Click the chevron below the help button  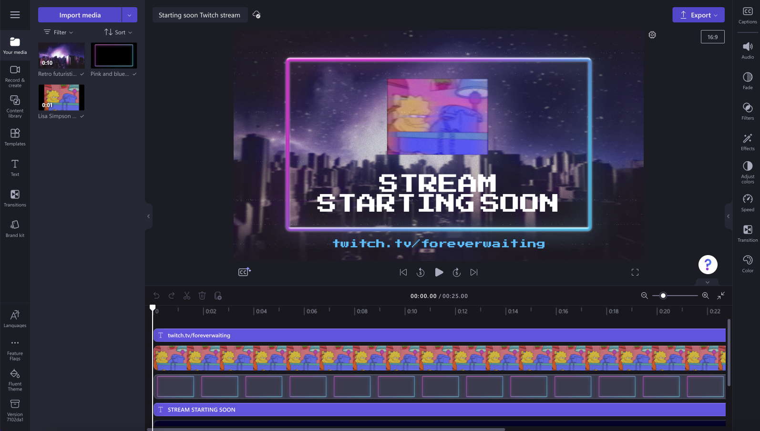(x=708, y=282)
